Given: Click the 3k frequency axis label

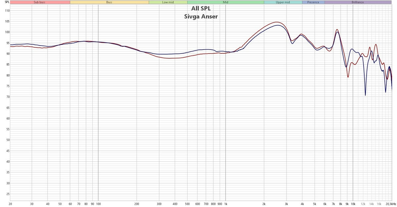Looking at the screenshot, I should pyautogui.click(x=287, y=204).
